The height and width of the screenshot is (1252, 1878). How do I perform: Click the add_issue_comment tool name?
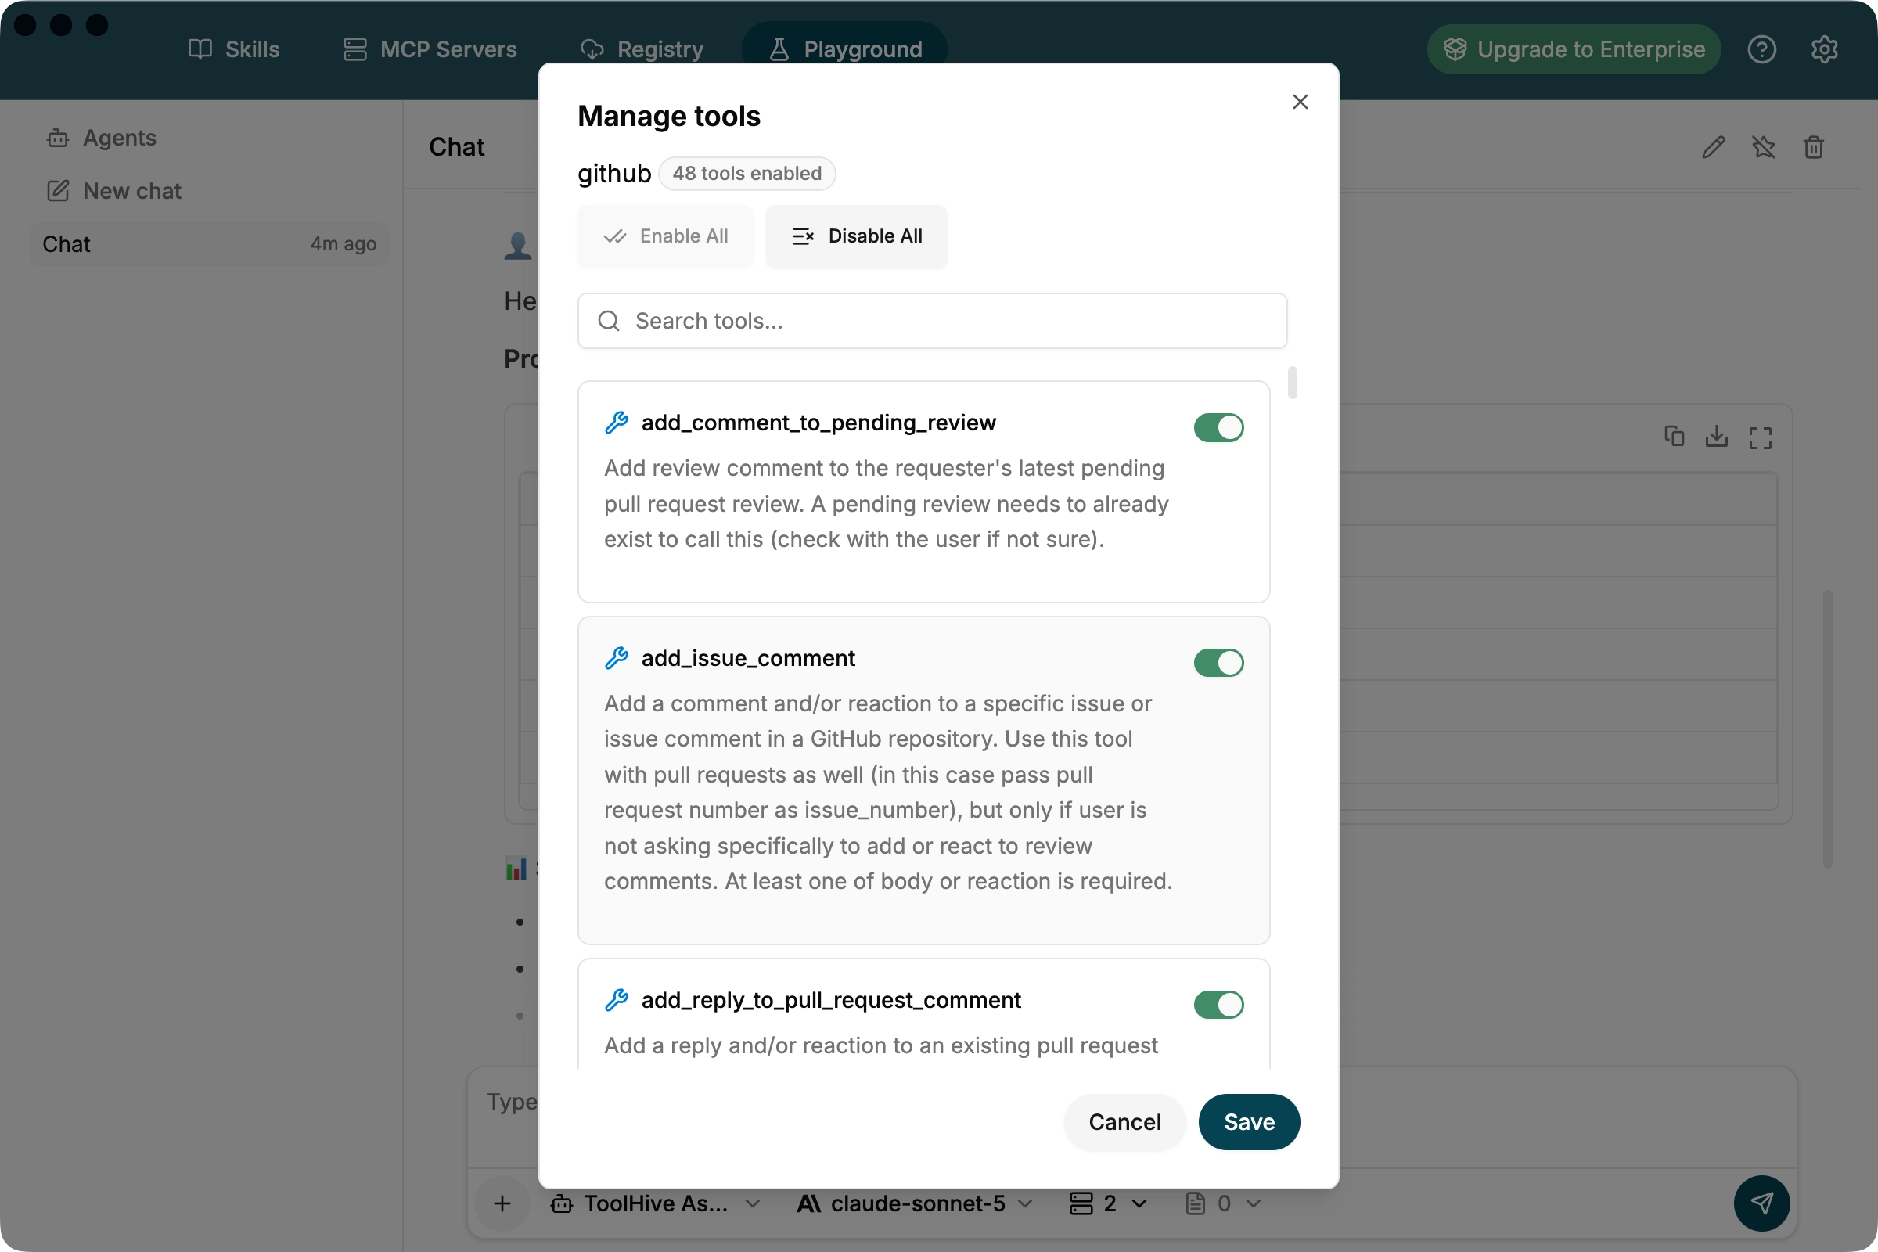coord(748,658)
